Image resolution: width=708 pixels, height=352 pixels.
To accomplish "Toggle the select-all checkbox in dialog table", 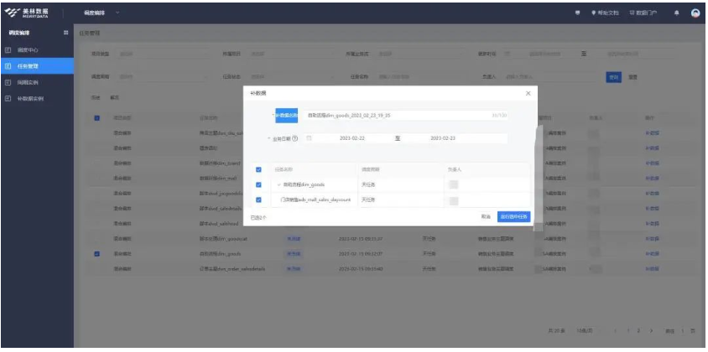I will [258, 169].
